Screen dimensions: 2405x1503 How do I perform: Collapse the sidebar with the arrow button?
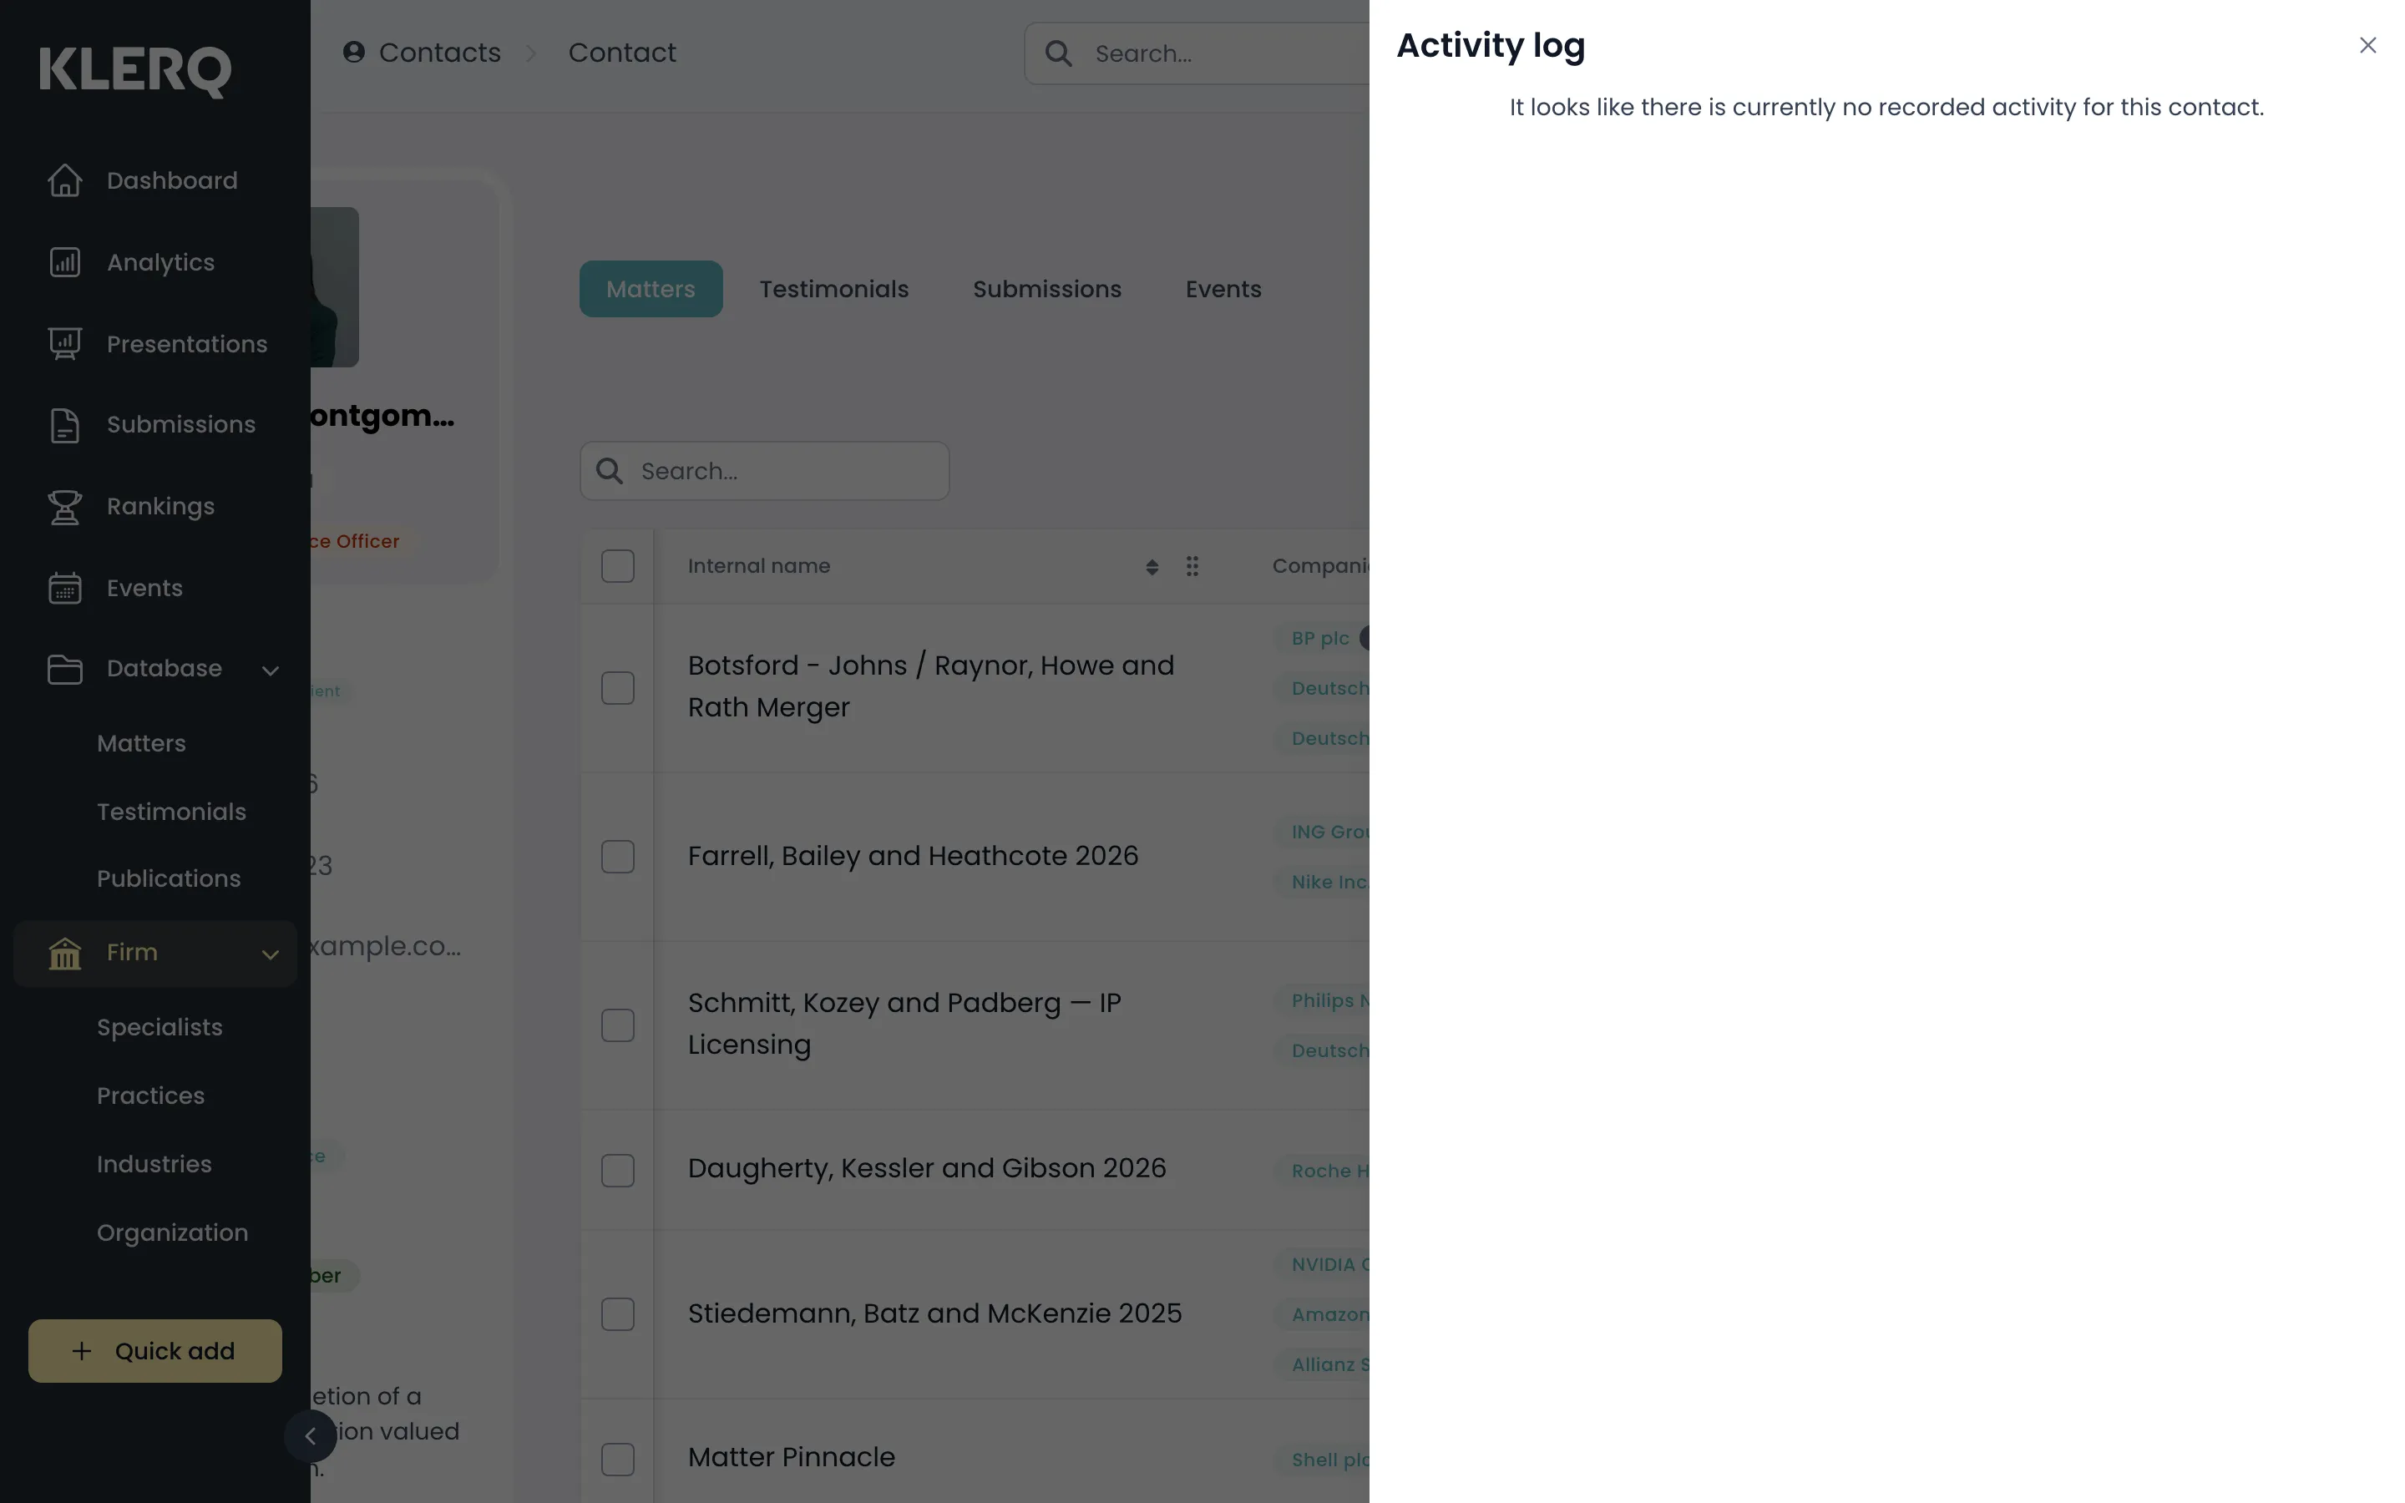[310, 1435]
